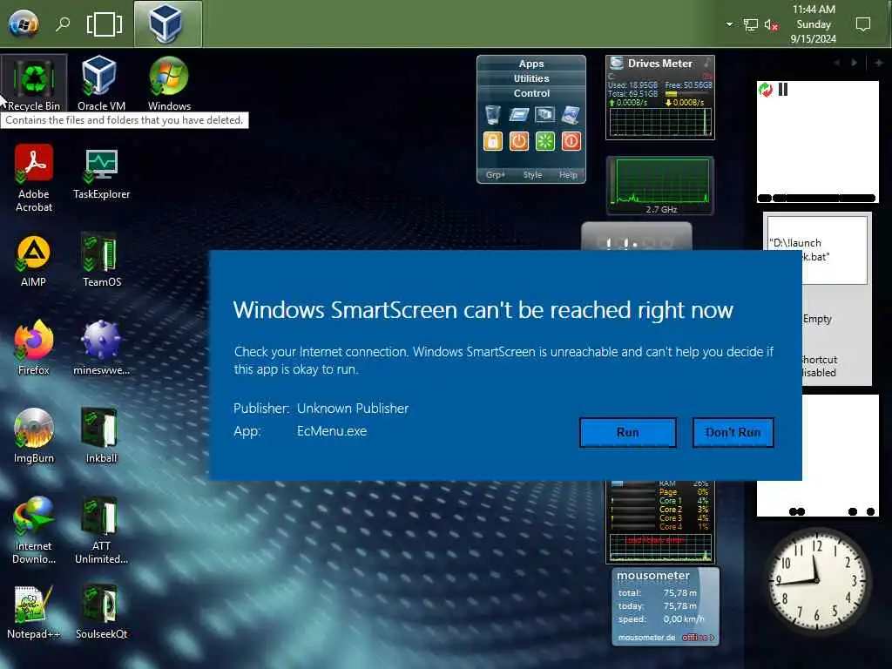The image size is (892, 669).
Task: Click drive usage bar in Drives Meter
Action: pos(688,94)
